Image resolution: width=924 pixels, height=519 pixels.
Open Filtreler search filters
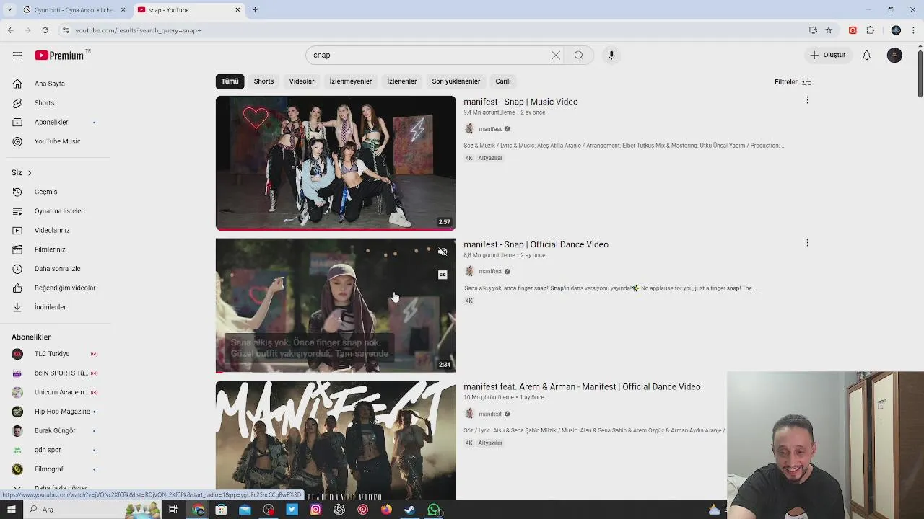[793, 81]
